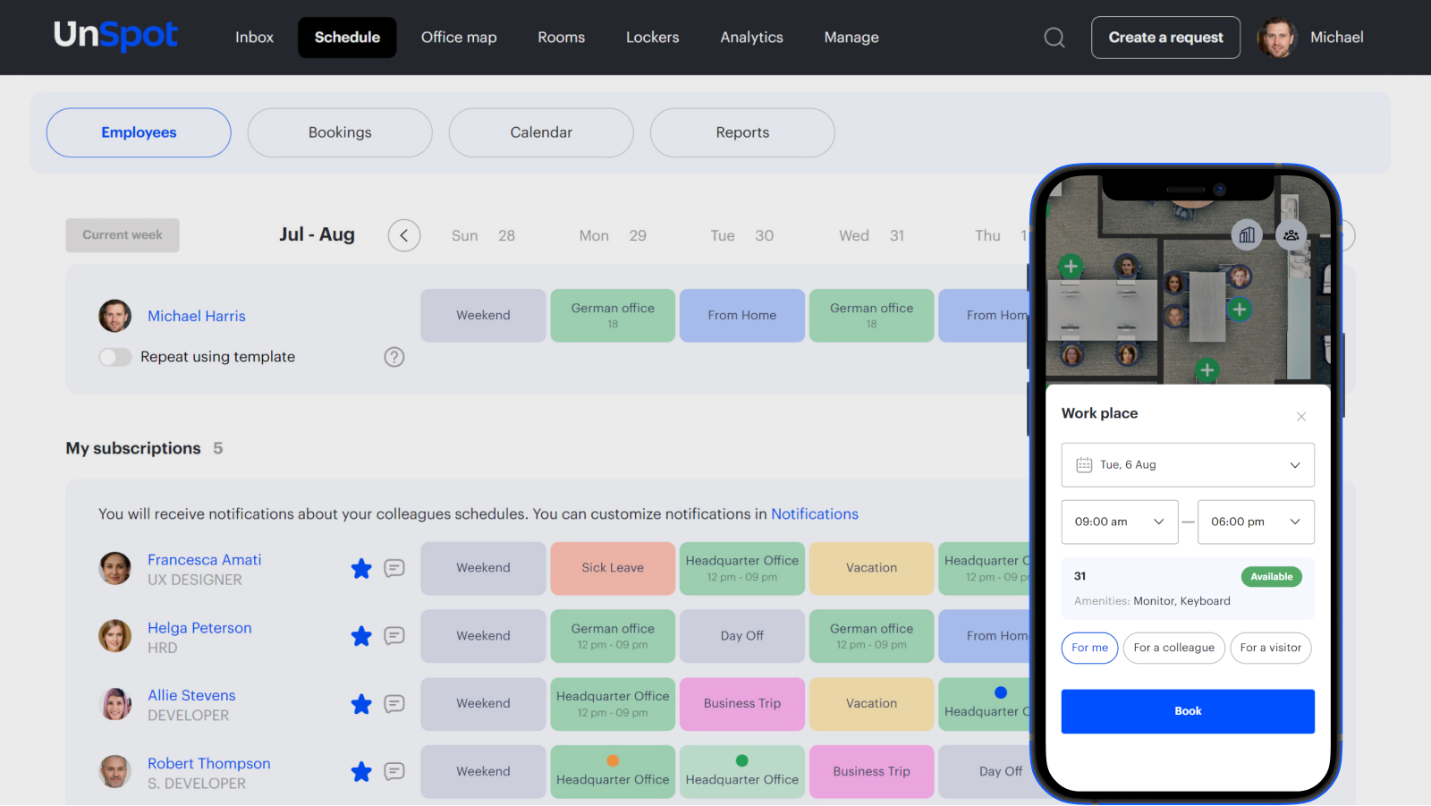Open Helga Peterson profile link
Screen dimensions: 1431x806
[x=199, y=628]
